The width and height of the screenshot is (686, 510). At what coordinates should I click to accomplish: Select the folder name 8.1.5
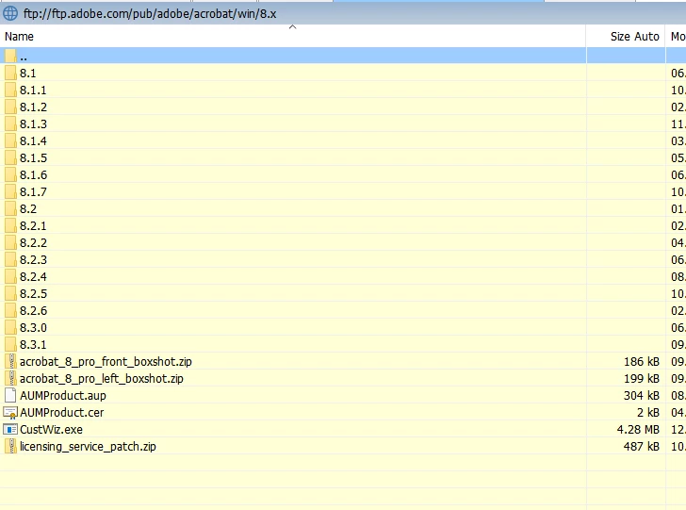pyautogui.click(x=33, y=158)
